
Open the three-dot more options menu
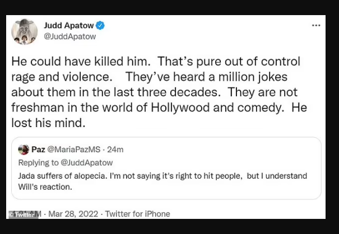[x=316, y=26]
